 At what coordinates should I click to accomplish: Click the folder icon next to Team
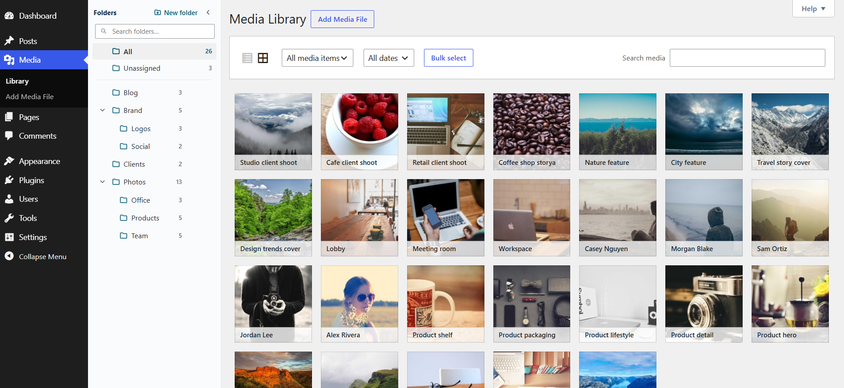pos(124,236)
